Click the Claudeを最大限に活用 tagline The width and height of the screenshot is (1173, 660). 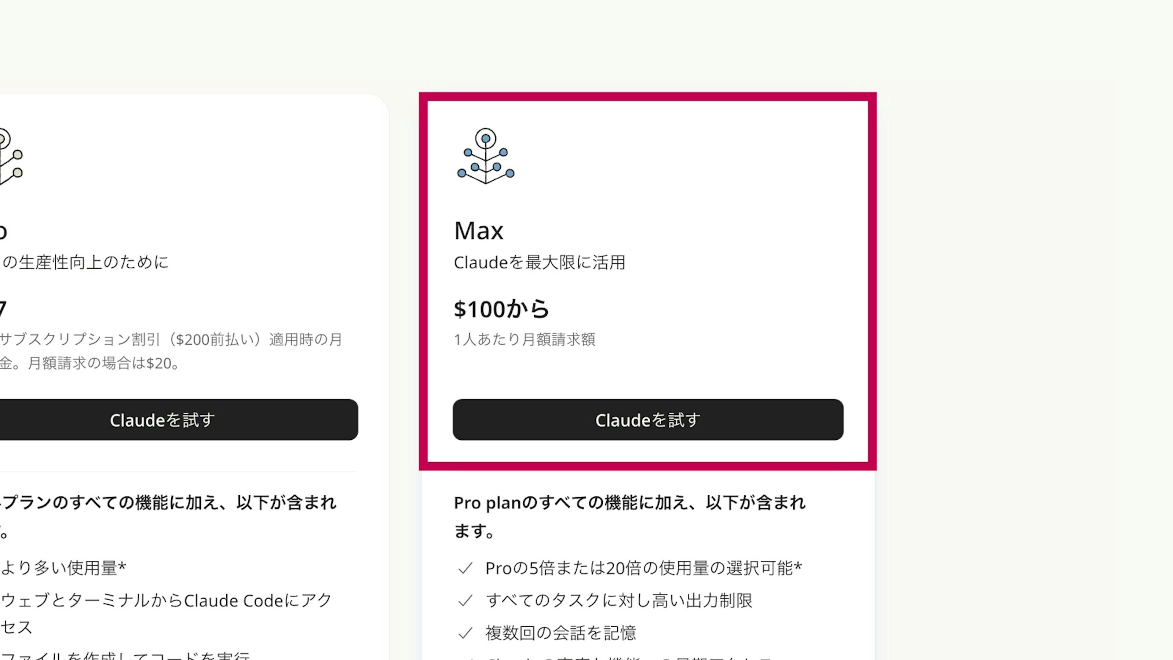click(x=539, y=262)
